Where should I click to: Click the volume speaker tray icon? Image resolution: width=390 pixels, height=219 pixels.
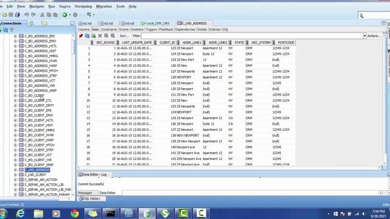tap(364, 214)
